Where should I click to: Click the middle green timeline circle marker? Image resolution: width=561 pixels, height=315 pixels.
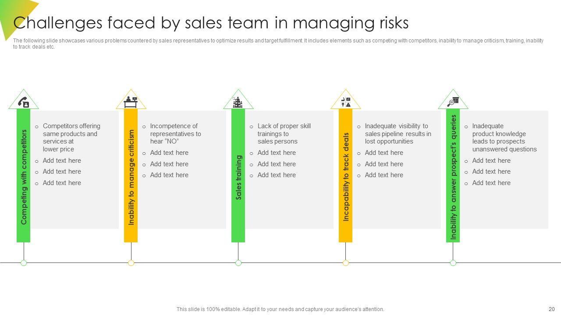[x=238, y=263]
